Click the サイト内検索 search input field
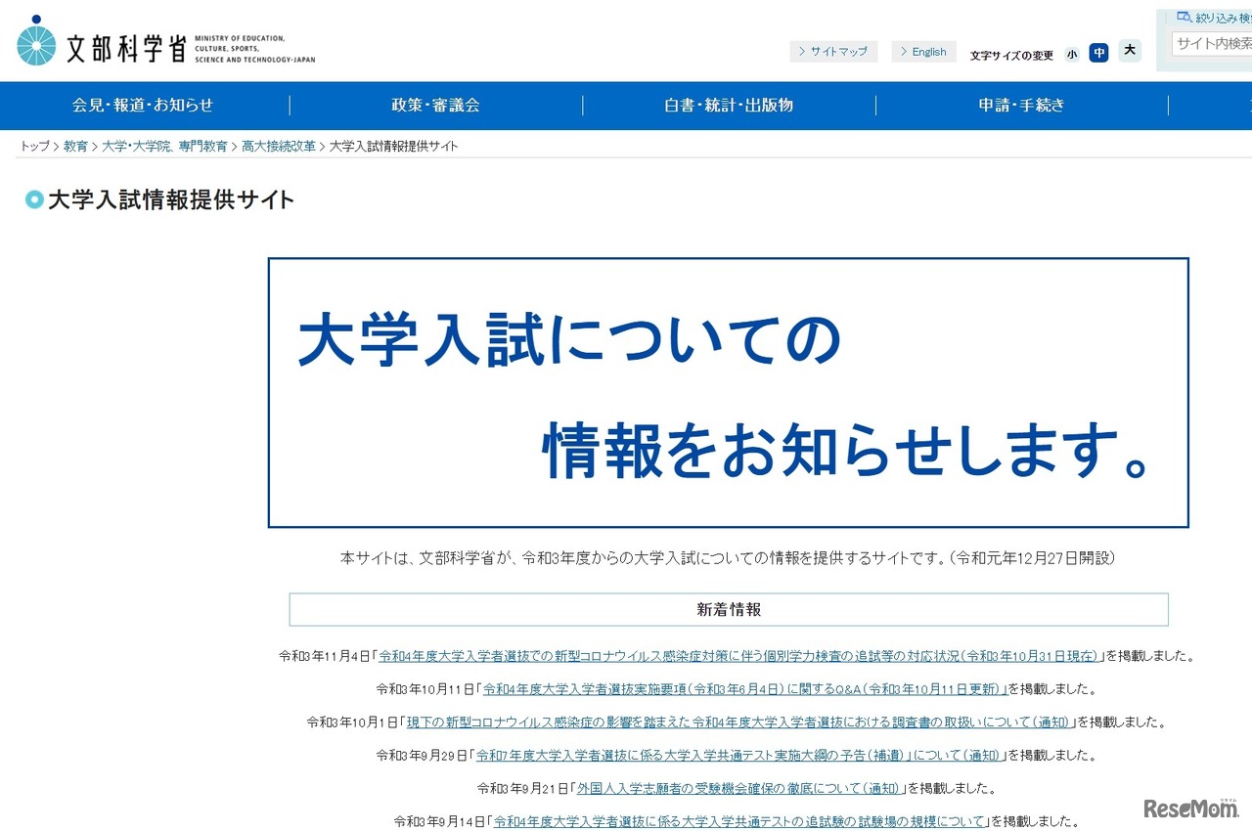1252x831 pixels. [1213, 42]
